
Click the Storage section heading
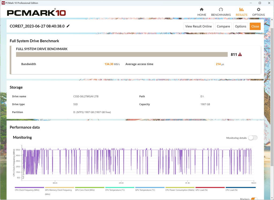point(16,87)
